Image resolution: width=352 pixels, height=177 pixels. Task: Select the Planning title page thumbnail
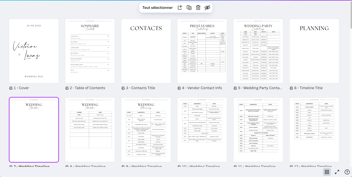(314, 51)
